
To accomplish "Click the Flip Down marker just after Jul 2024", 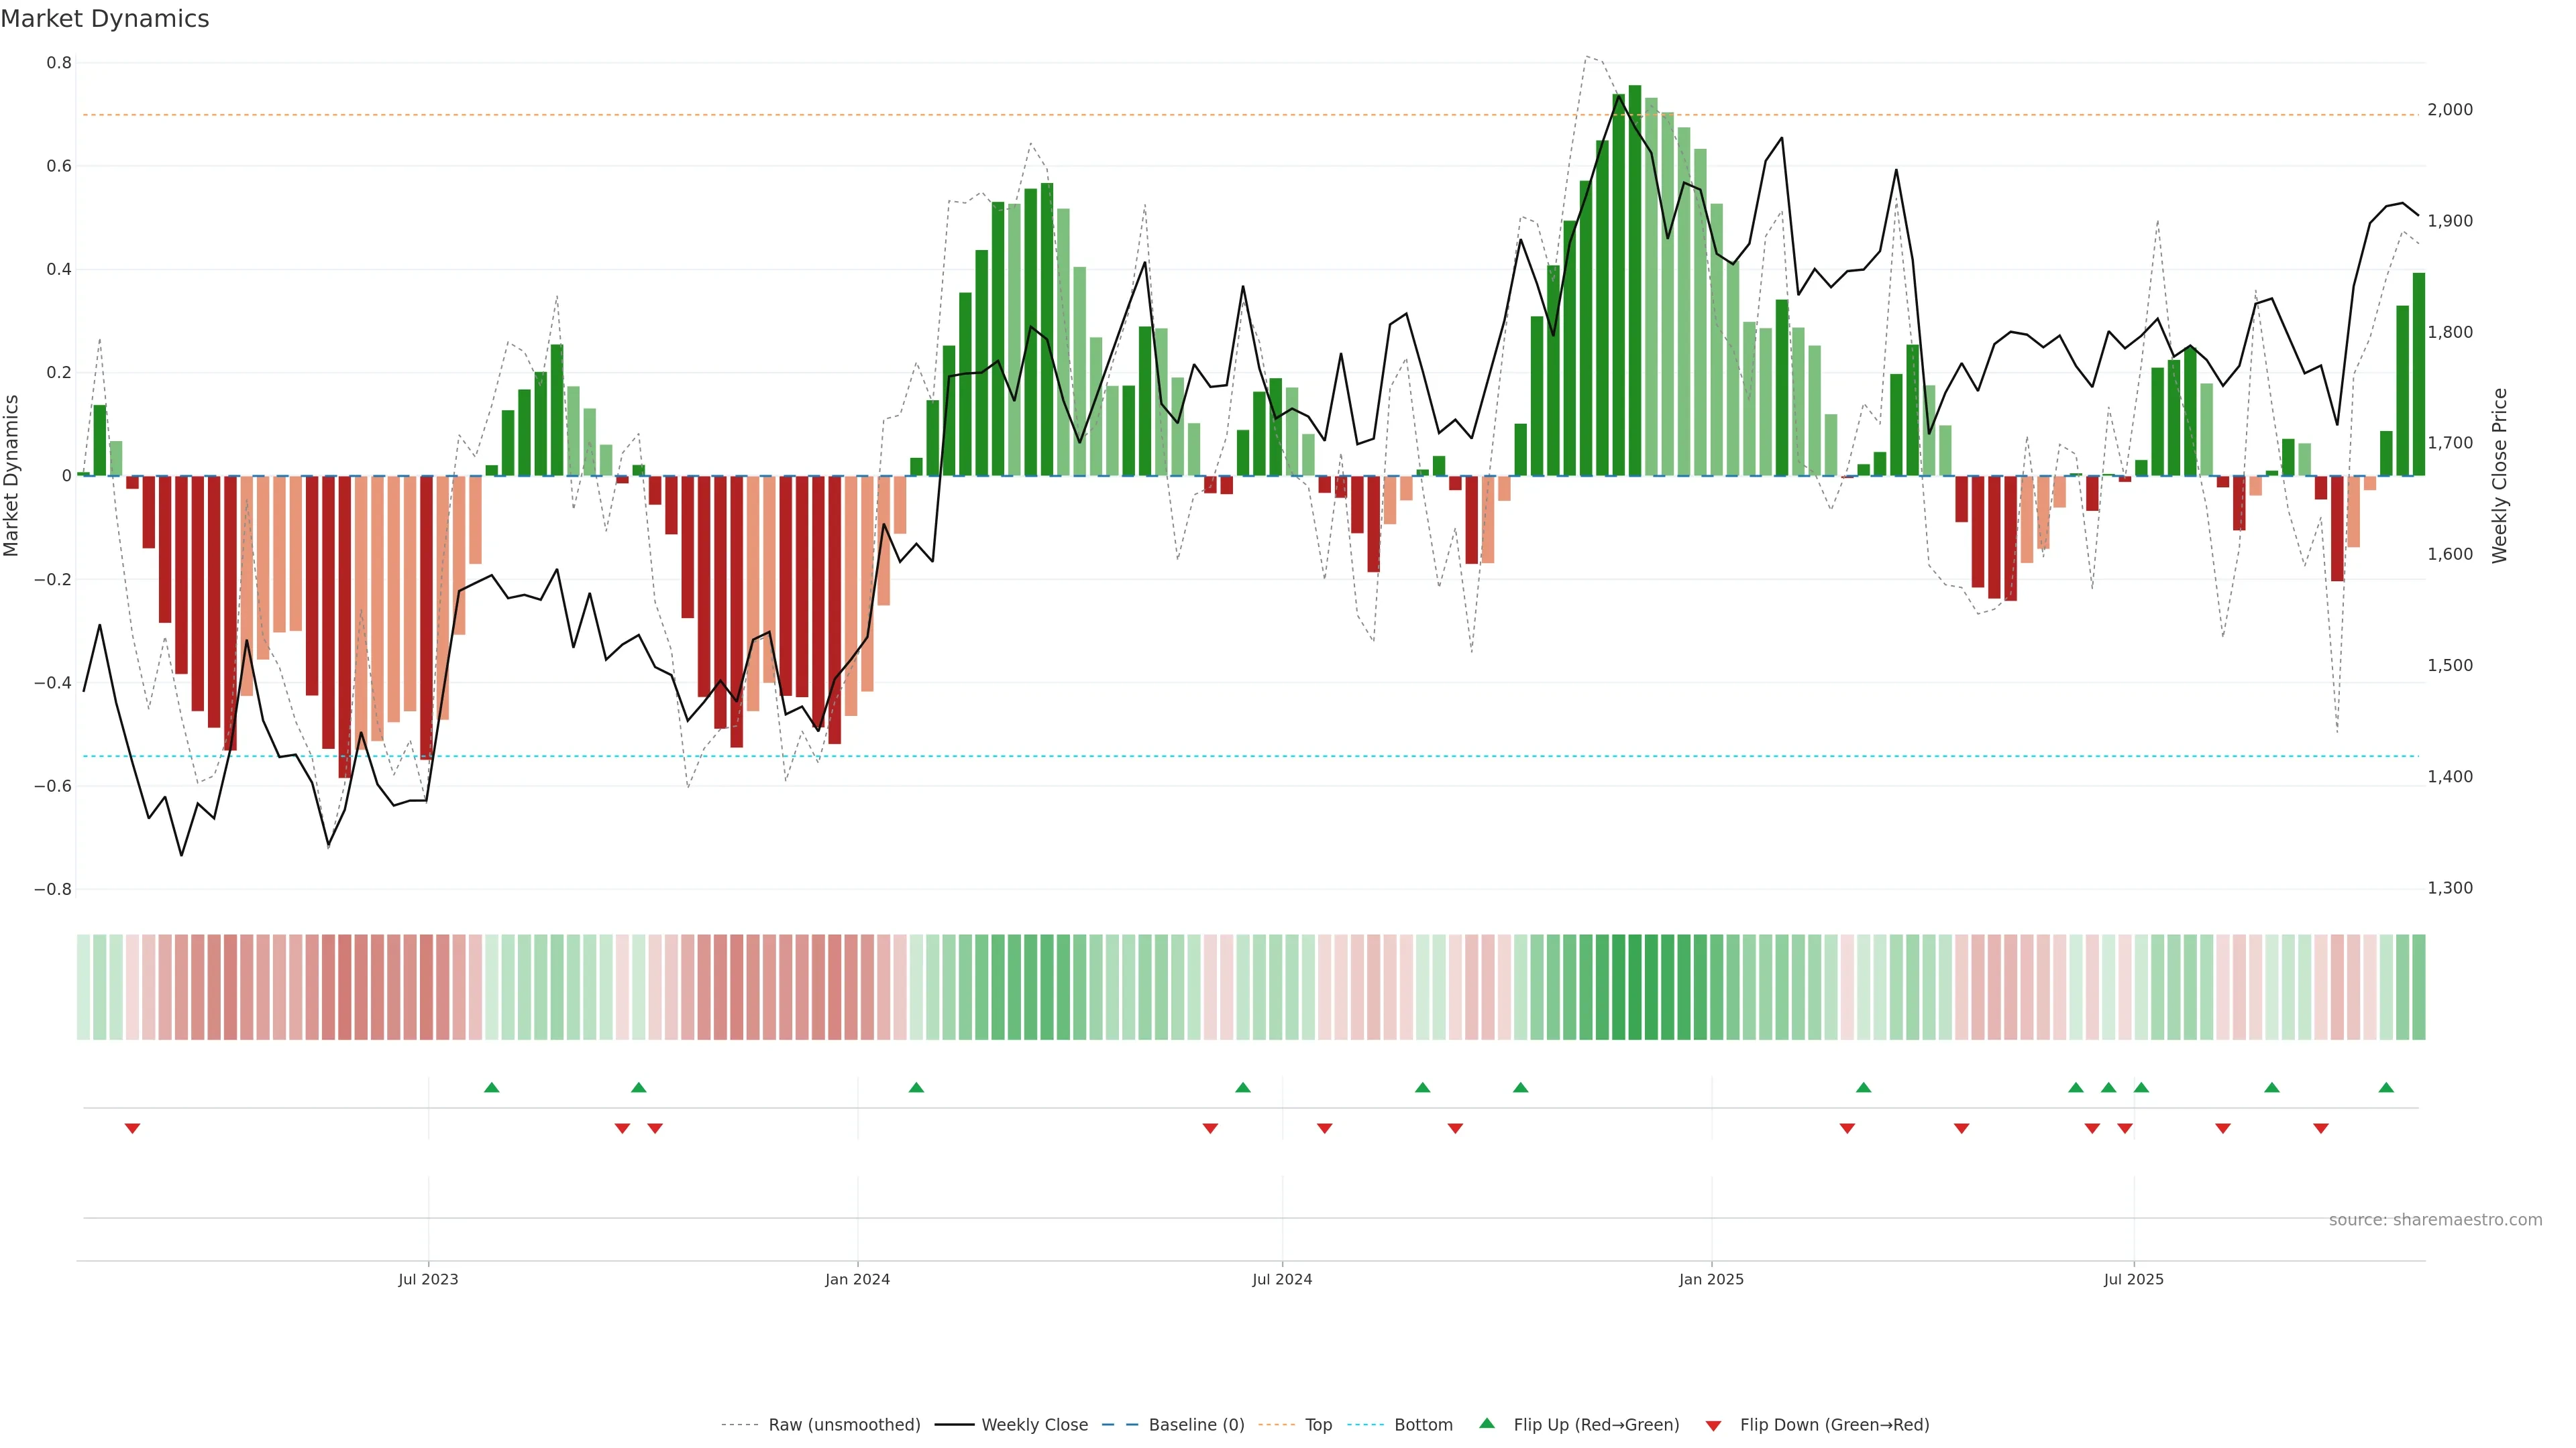I will coord(1325,1128).
